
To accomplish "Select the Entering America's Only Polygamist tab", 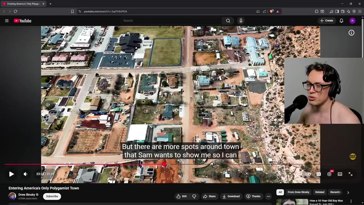I will coord(23,4).
